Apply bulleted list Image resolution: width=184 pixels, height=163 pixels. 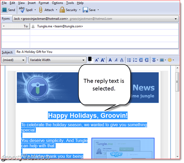click(129, 60)
